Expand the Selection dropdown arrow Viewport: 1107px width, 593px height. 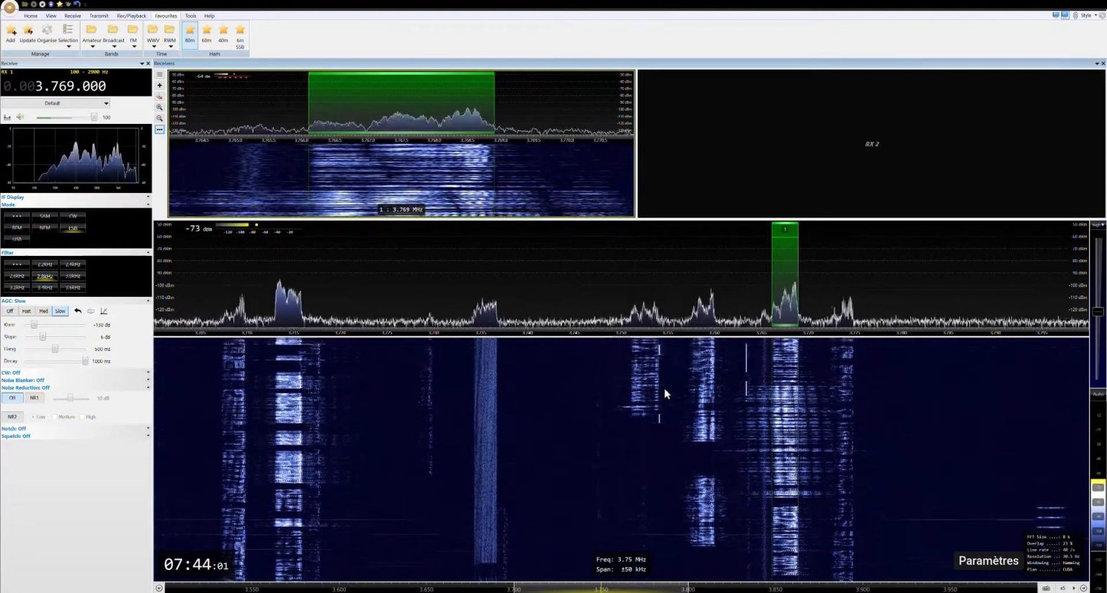(x=70, y=47)
